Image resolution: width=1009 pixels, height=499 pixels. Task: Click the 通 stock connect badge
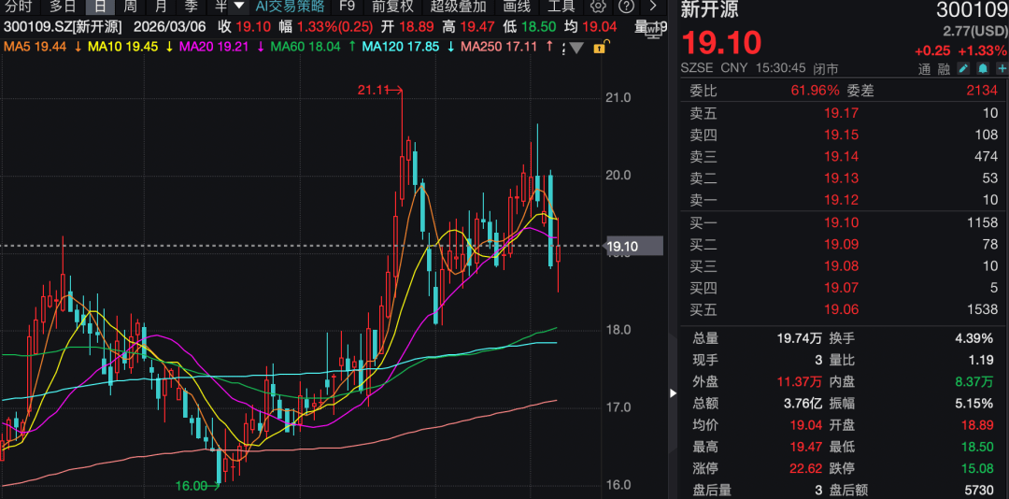coord(925,68)
